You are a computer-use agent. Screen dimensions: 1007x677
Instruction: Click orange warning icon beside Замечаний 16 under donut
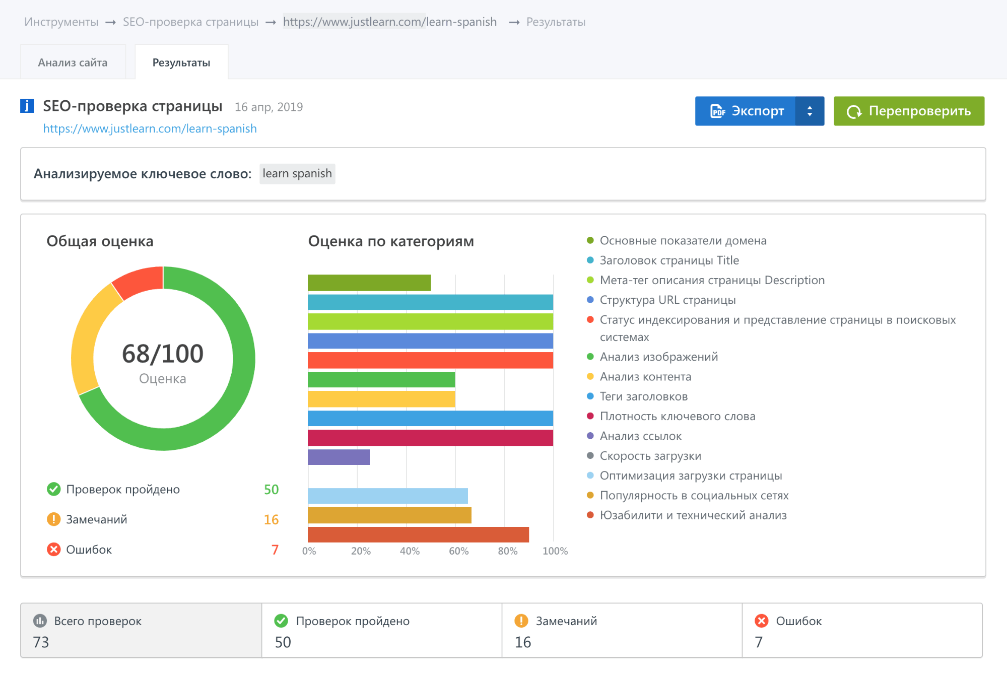53,519
